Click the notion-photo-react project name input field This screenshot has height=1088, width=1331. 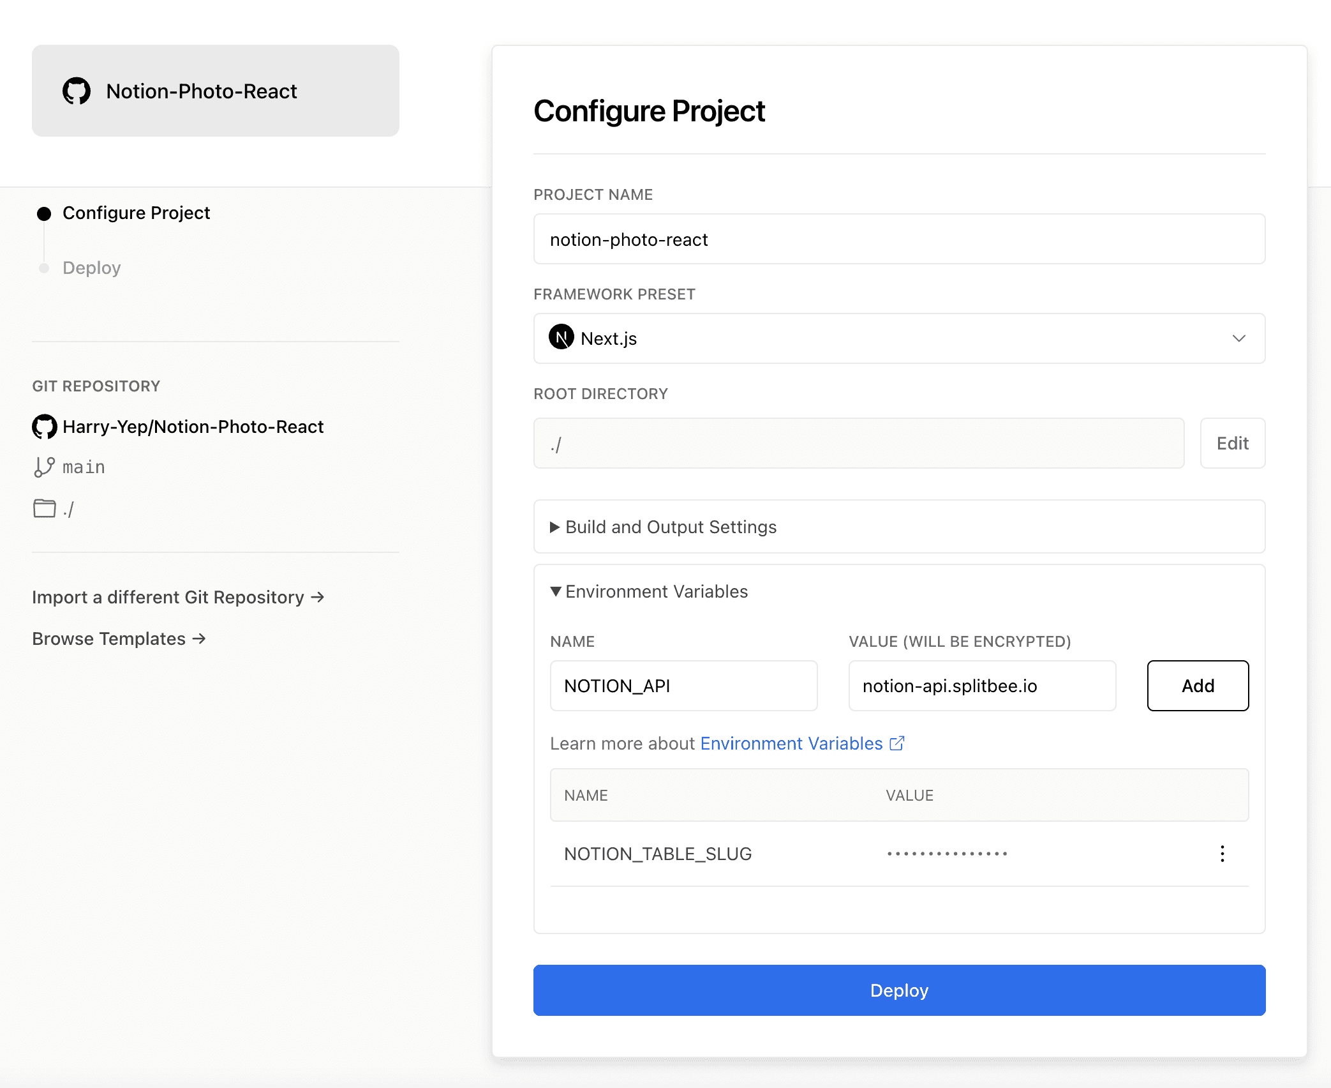pyautogui.click(x=899, y=239)
